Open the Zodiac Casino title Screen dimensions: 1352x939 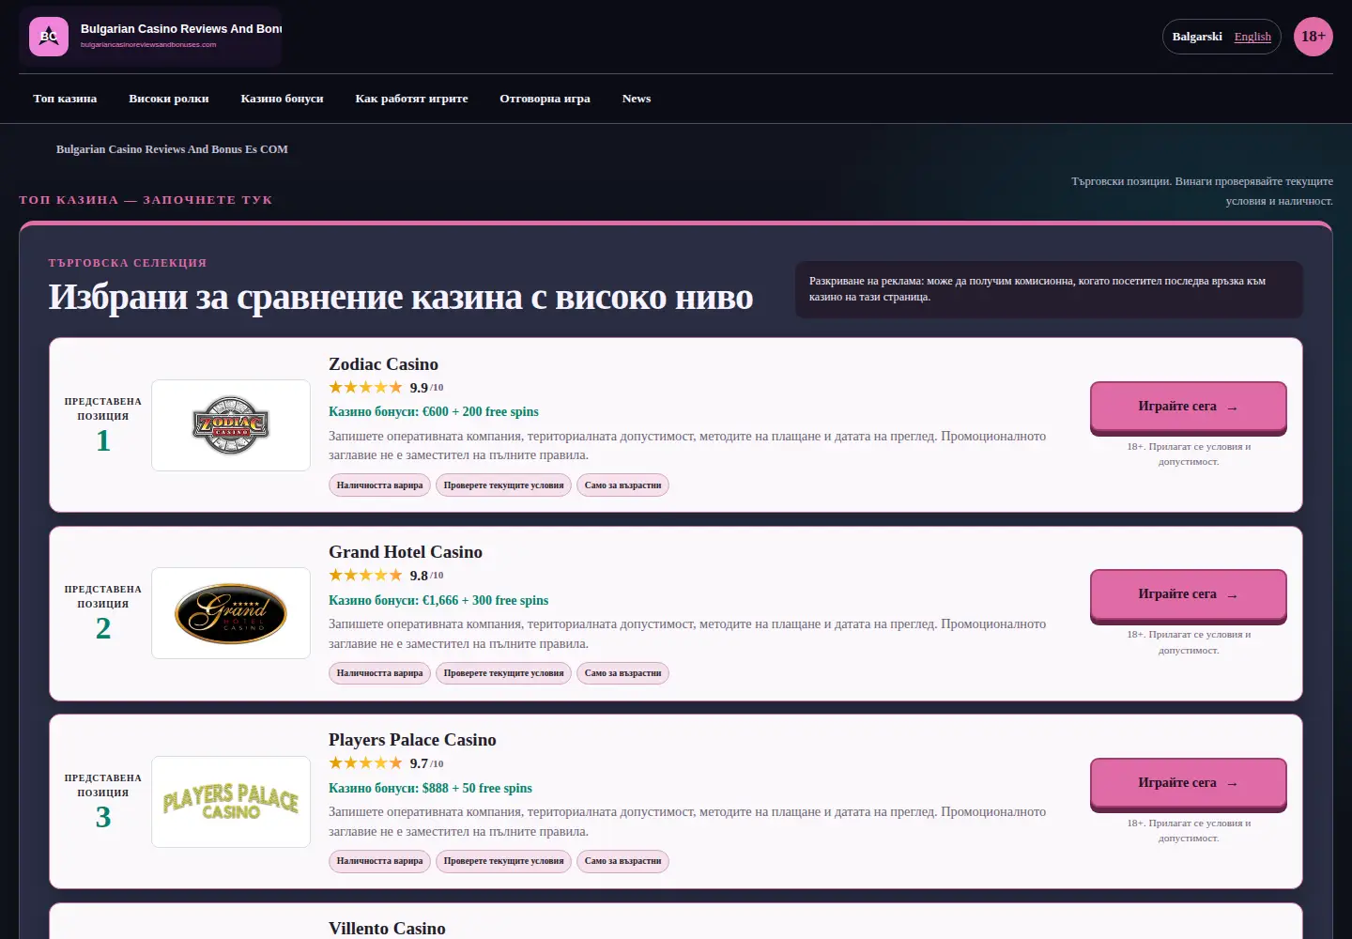coord(383,364)
